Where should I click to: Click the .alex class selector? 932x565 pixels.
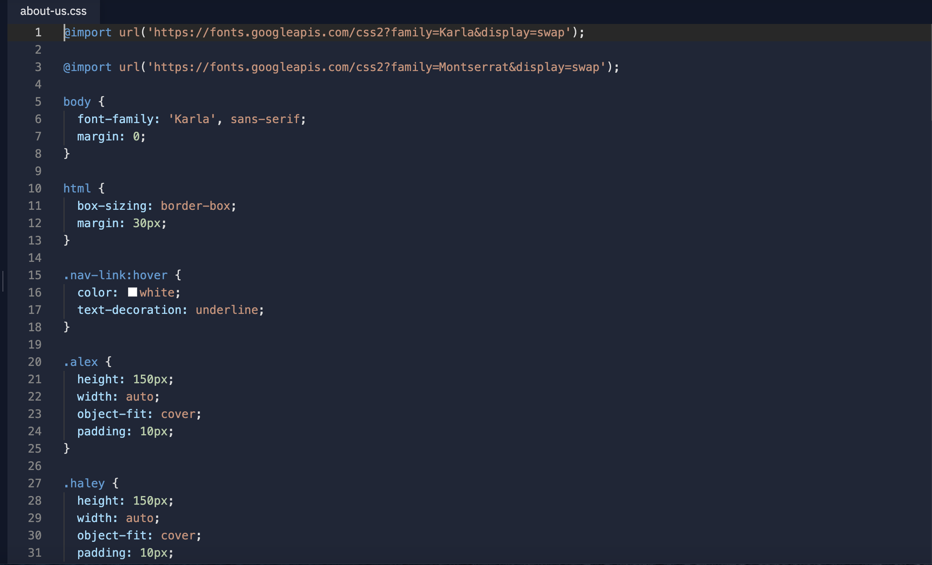(x=81, y=362)
